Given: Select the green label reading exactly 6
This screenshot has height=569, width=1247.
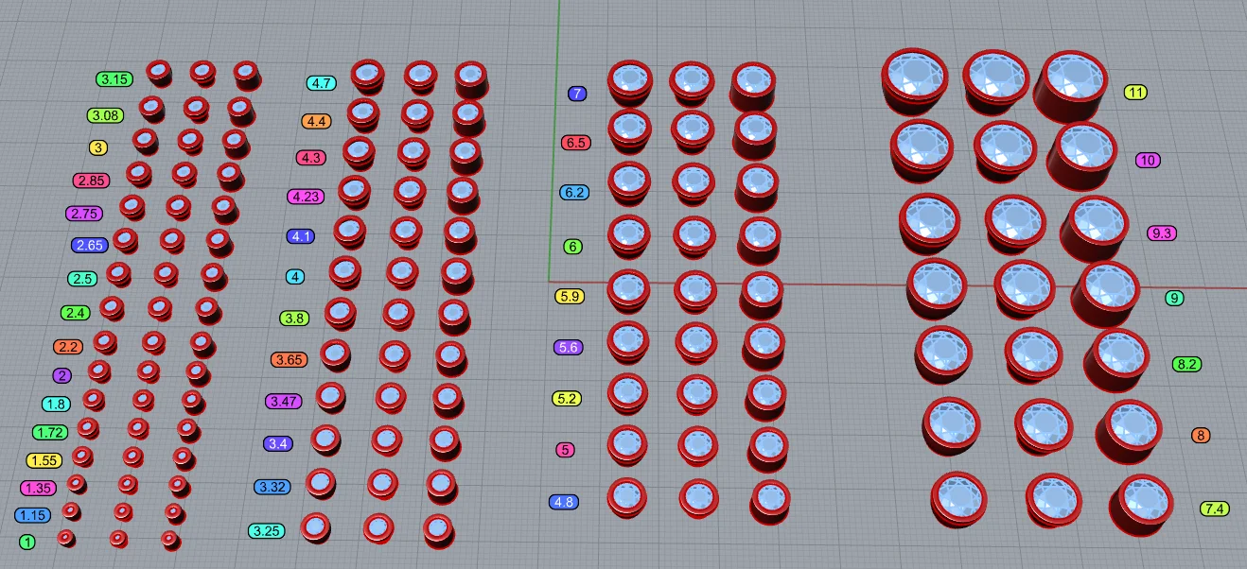Looking at the screenshot, I should 572,247.
